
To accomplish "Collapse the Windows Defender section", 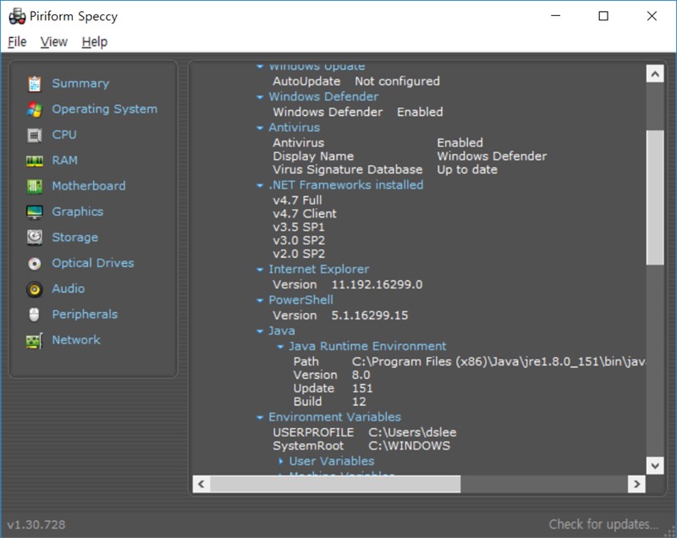I will [260, 97].
